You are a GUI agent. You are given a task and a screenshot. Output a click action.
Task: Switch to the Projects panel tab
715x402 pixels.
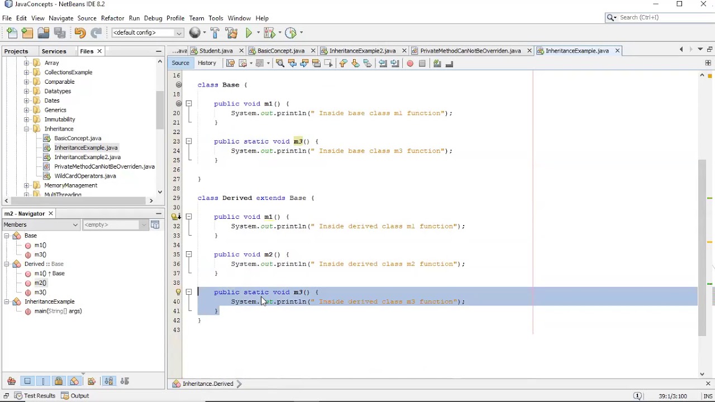click(16, 51)
